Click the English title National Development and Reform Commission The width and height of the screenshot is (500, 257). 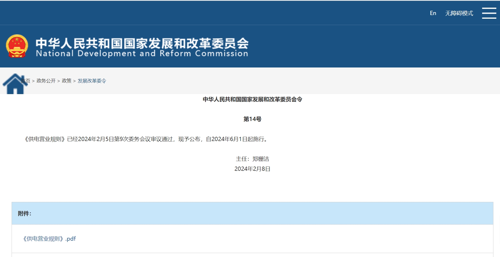click(142, 54)
